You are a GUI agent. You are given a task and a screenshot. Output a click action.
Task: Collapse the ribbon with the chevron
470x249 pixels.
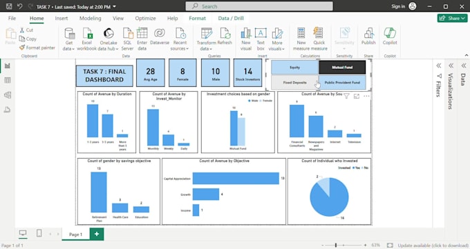[x=466, y=55]
